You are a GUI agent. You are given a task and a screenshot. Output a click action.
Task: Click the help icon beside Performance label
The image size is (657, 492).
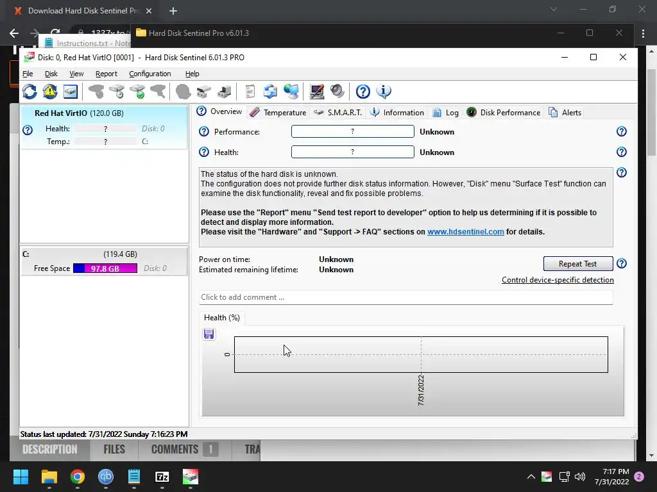click(203, 131)
